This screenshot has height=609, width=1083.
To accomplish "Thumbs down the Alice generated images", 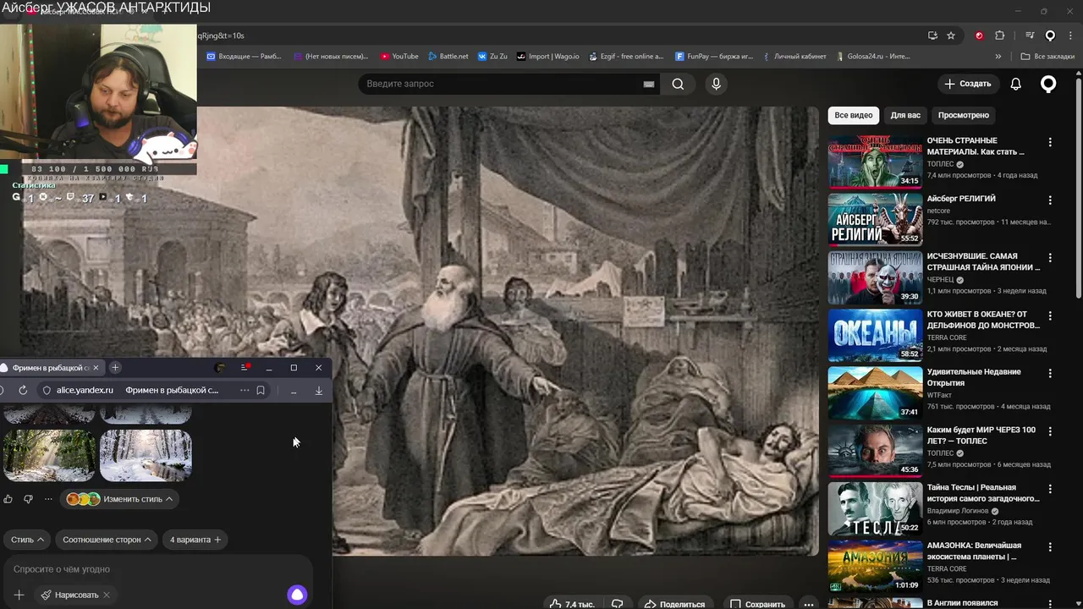I will pos(28,499).
